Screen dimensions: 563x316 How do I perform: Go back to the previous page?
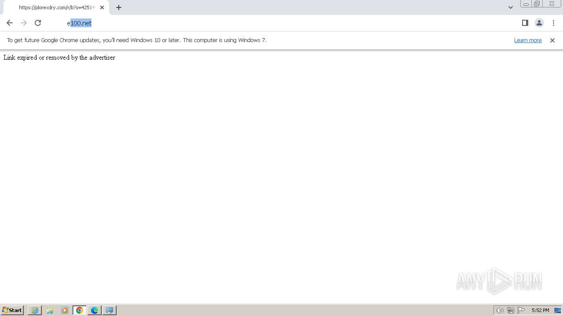tap(10, 23)
